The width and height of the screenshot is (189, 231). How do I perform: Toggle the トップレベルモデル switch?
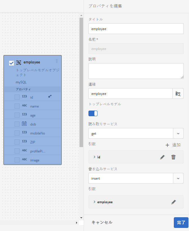click(x=93, y=113)
